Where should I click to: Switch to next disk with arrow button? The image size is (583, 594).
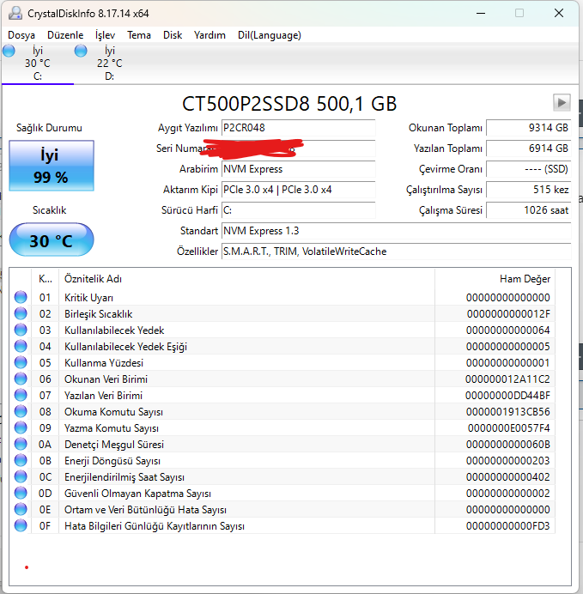pos(562,102)
